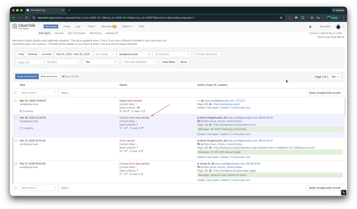Open the external-link icon next to IP: 40

[128, 111]
